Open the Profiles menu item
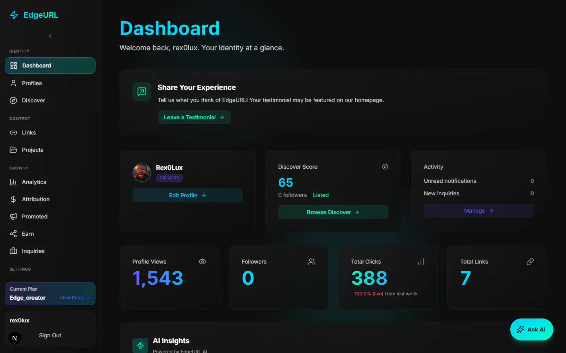Screen dimensions: 566x353 point(50,83)
